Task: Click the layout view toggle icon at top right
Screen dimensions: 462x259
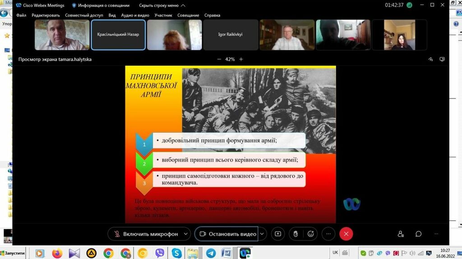Action: 442,59
